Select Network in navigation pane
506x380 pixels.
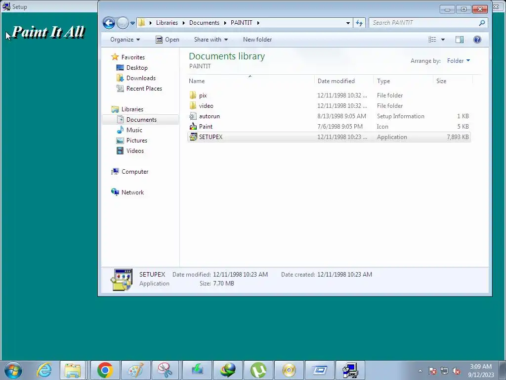point(132,192)
